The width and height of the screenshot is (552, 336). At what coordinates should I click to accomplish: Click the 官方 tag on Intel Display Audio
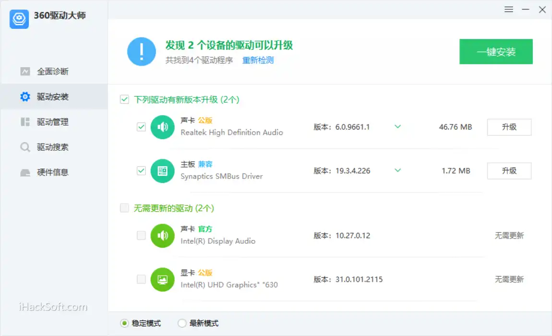click(x=205, y=229)
